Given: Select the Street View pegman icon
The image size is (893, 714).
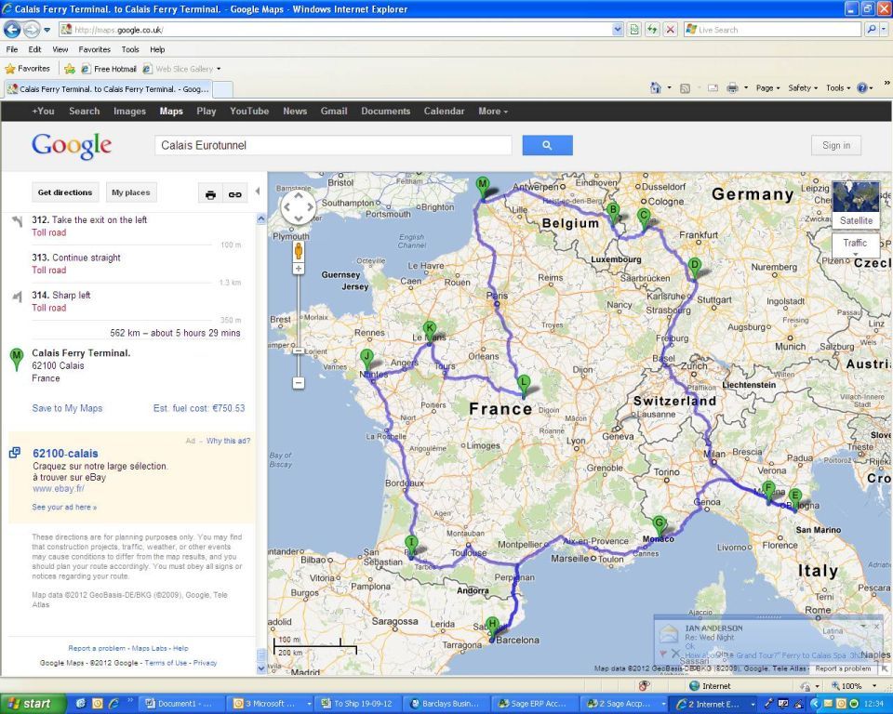Looking at the screenshot, I should click(x=298, y=250).
